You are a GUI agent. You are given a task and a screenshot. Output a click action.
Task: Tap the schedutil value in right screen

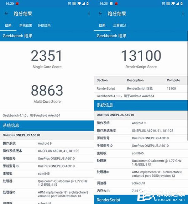coord(138,183)
